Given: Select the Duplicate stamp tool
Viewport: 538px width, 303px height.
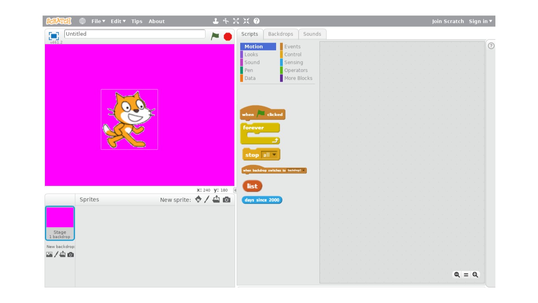Looking at the screenshot, I should [x=216, y=21].
